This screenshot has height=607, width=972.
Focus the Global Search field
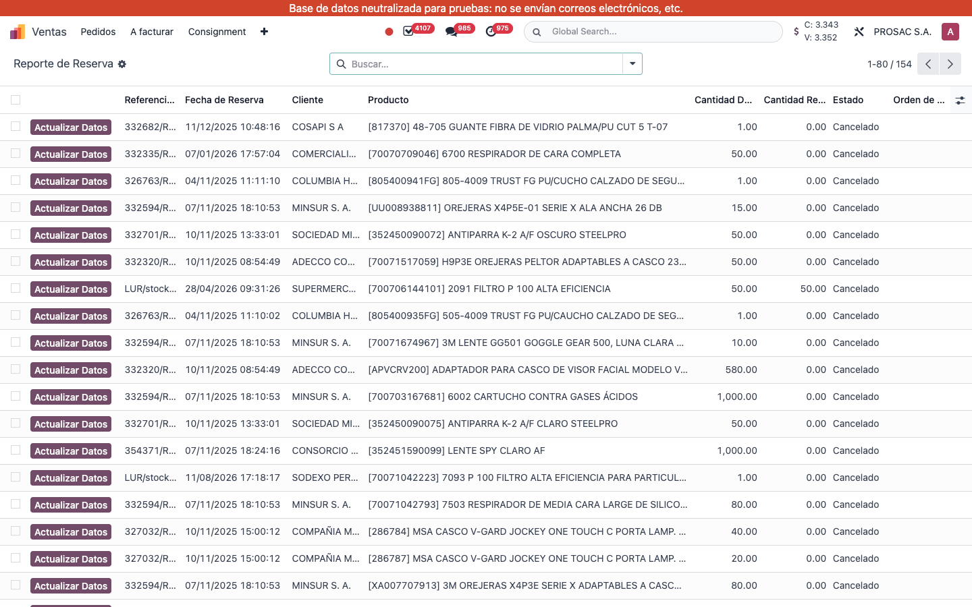(653, 32)
